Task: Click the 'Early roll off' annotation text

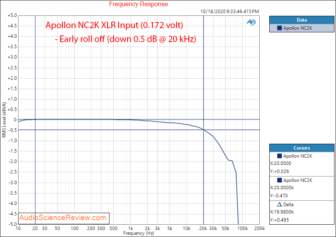Action: [x=125, y=39]
